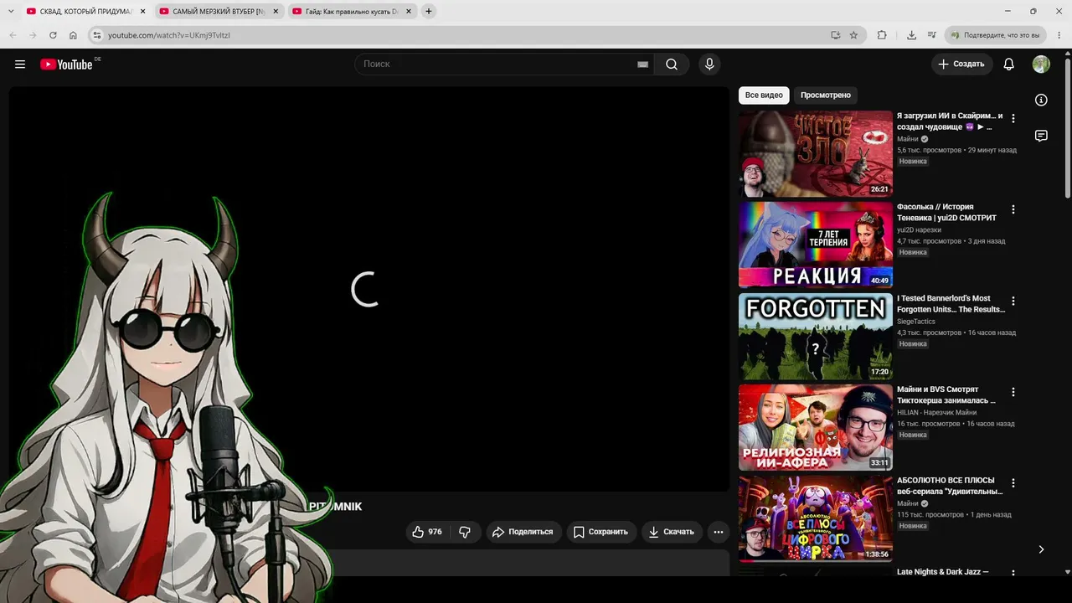Screen dimensions: 1072x603
Task: Dislike the current video
Action: pyautogui.click(x=465, y=532)
